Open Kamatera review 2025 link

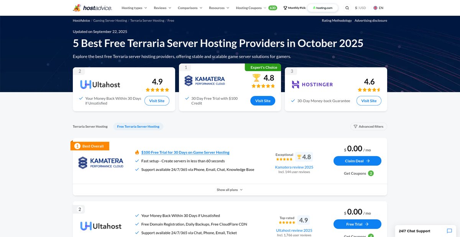coord(294,167)
